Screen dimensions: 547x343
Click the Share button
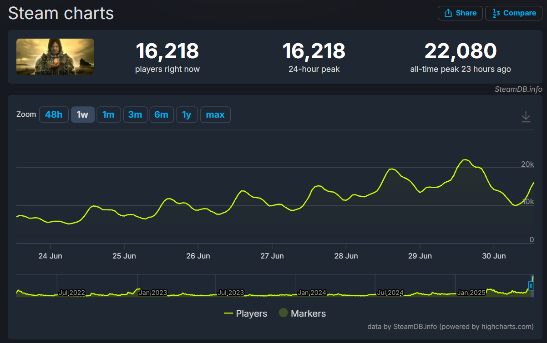pyautogui.click(x=460, y=13)
